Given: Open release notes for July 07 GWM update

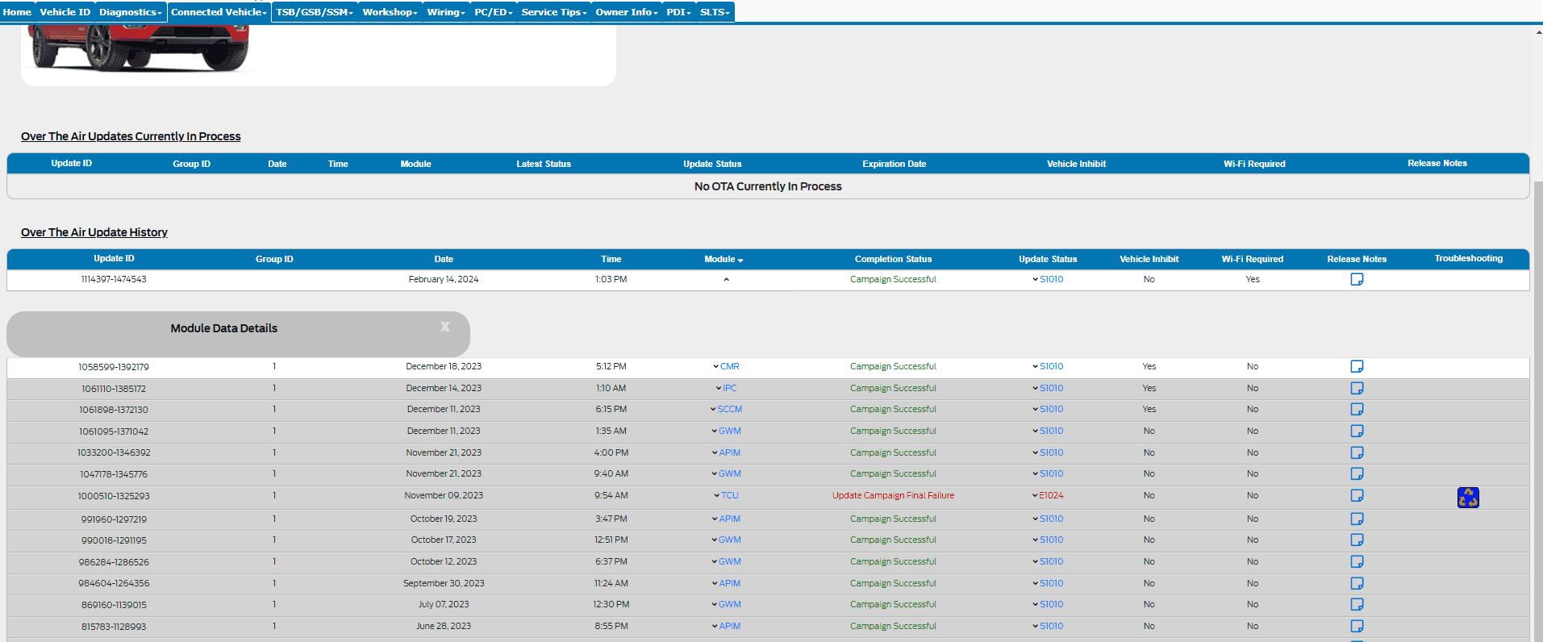Looking at the screenshot, I should [1357, 605].
